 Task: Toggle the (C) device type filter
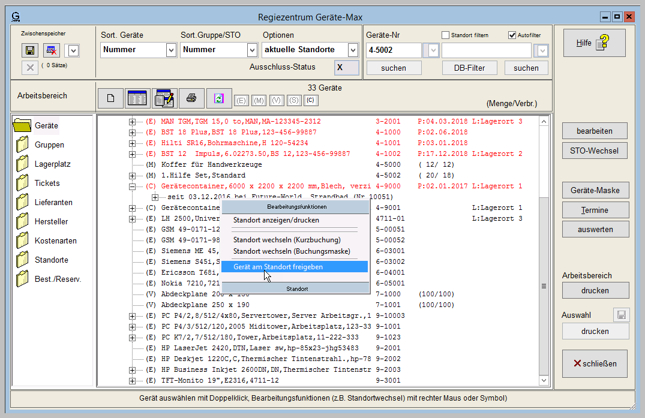click(310, 100)
